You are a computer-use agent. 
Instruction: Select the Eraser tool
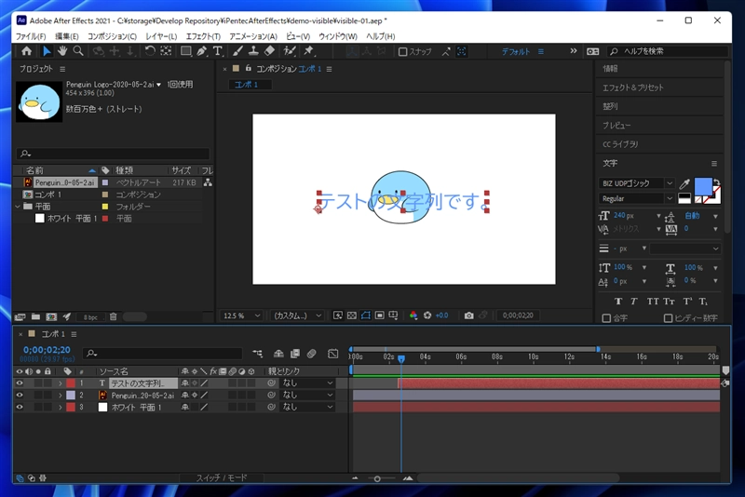click(x=269, y=51)
